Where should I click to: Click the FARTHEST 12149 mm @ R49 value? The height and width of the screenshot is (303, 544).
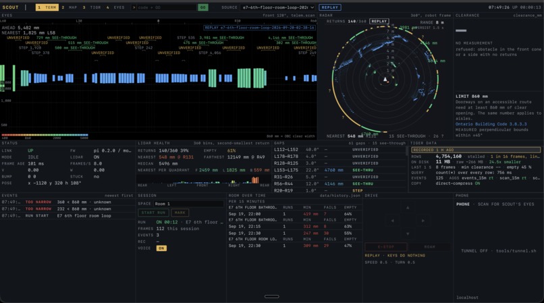click(246, 157)
